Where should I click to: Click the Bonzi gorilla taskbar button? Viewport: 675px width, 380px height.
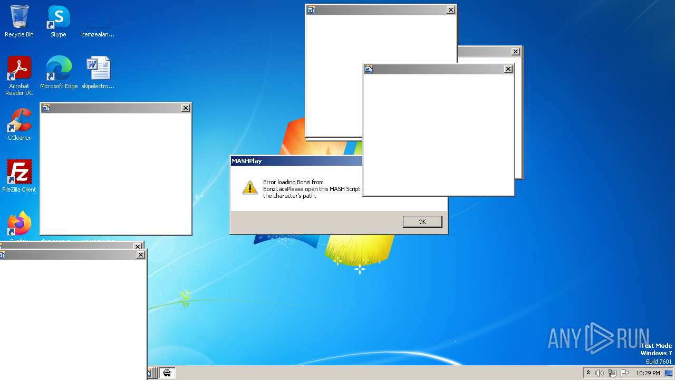[167, 373]
